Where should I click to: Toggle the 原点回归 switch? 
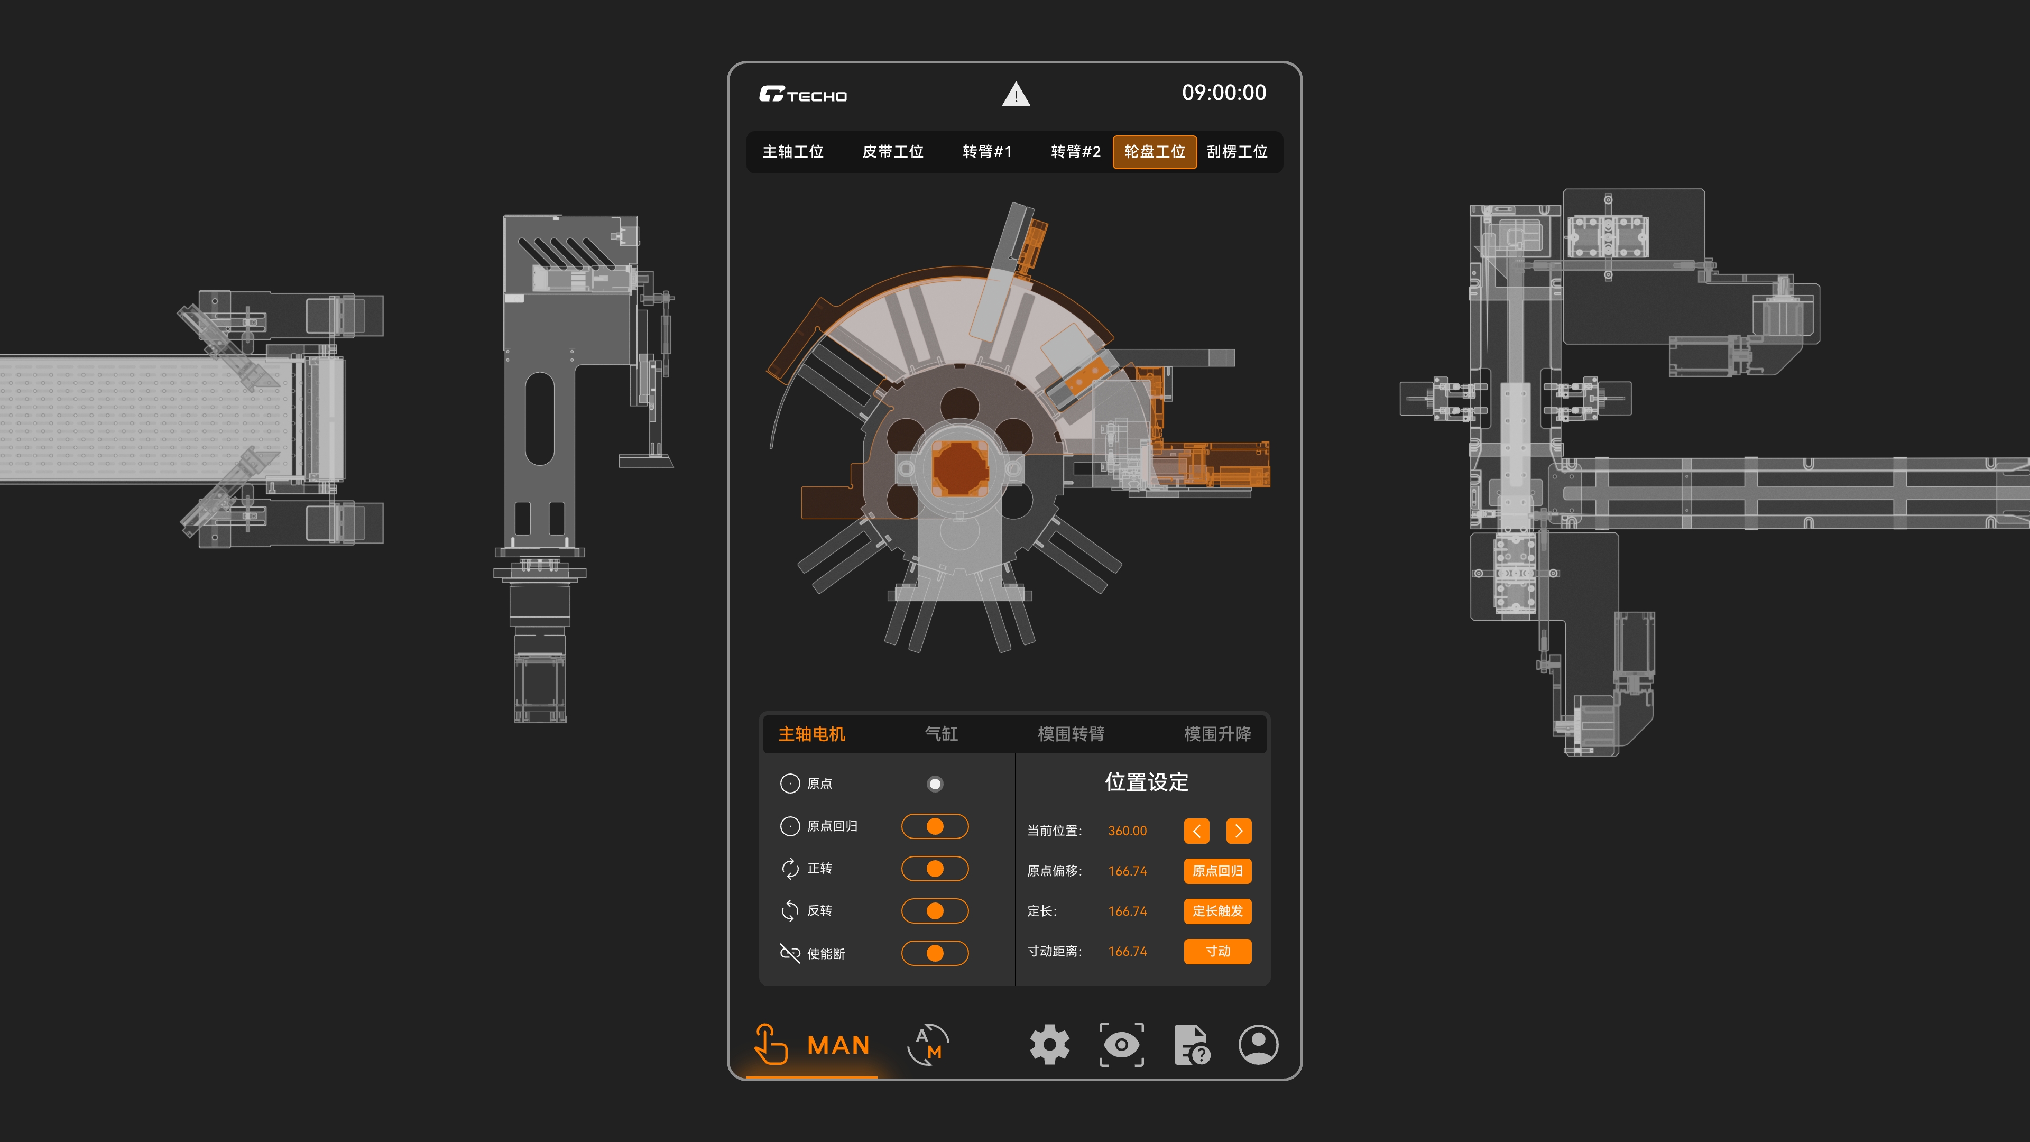click(935, 826)
